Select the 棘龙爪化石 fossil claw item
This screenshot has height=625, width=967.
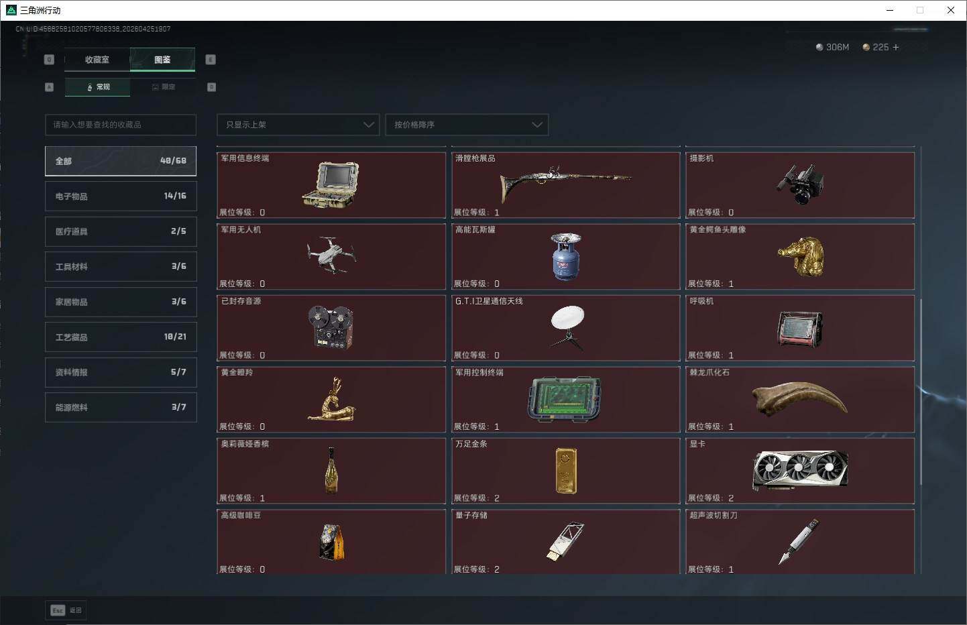pos(800,400)
